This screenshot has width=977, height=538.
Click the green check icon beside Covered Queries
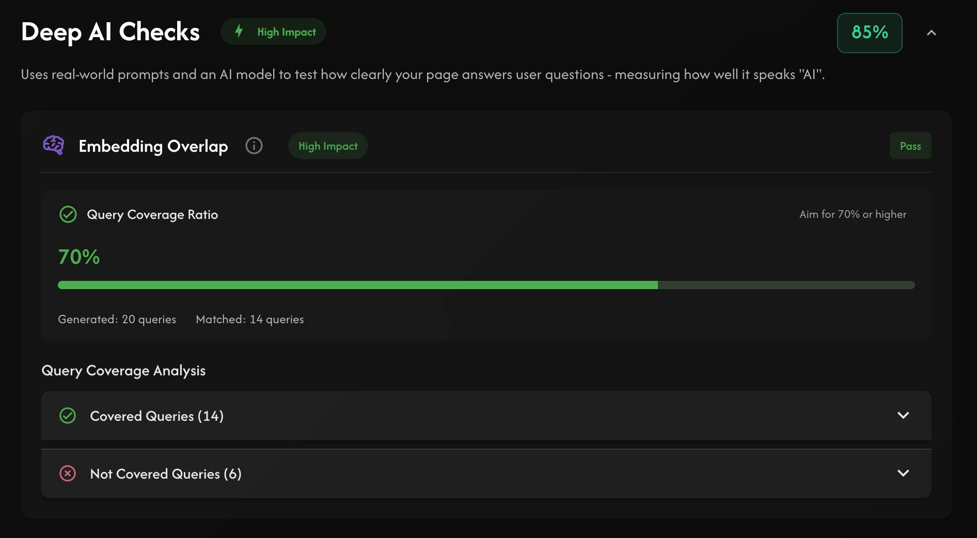point(68,416)
